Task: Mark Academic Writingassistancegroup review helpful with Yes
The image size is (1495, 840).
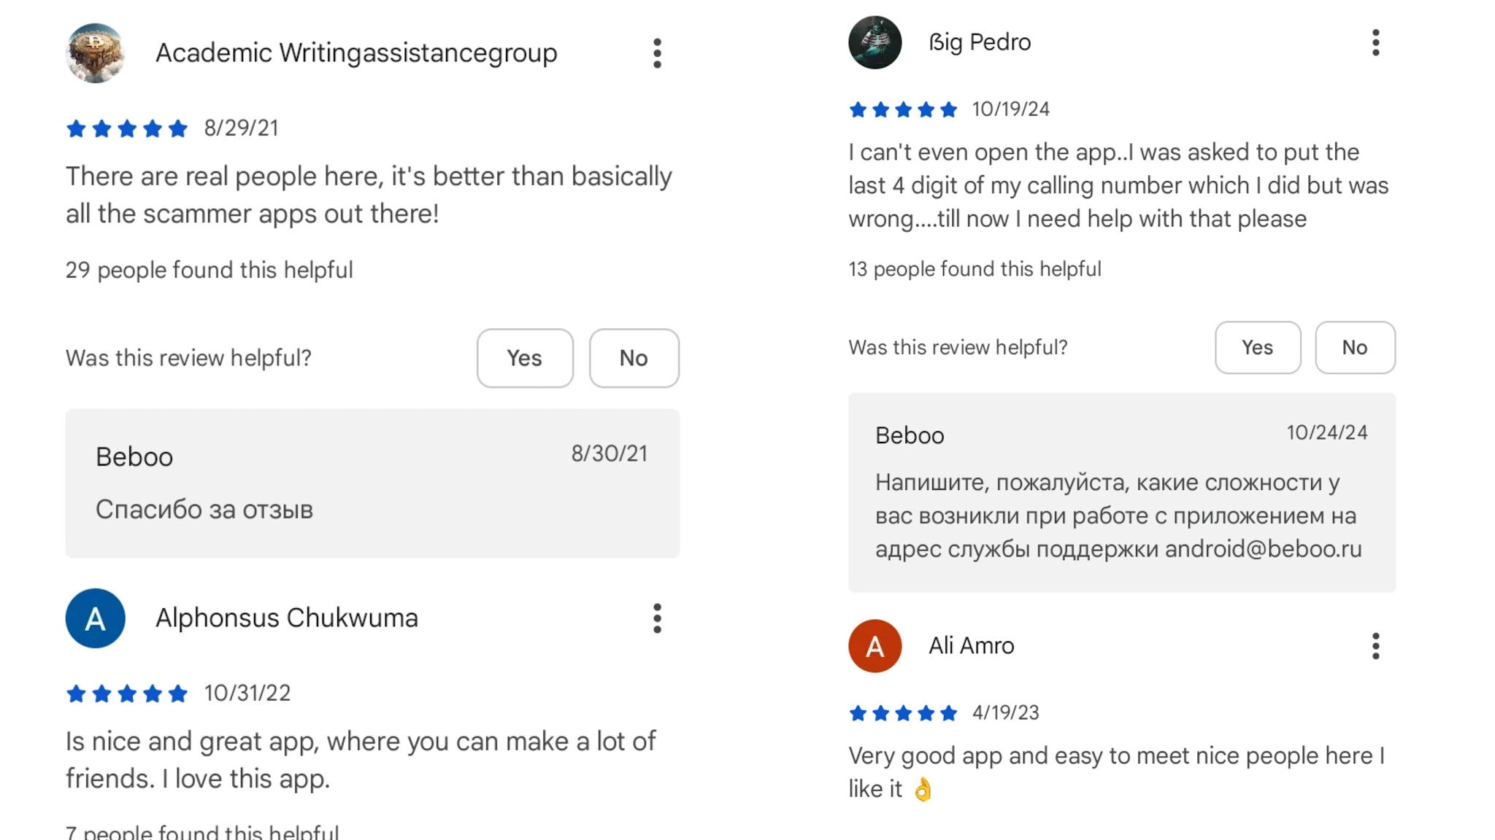Action: [525, 358]
